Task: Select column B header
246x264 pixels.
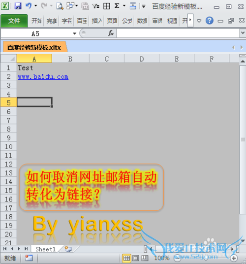Action: (70, 59)
